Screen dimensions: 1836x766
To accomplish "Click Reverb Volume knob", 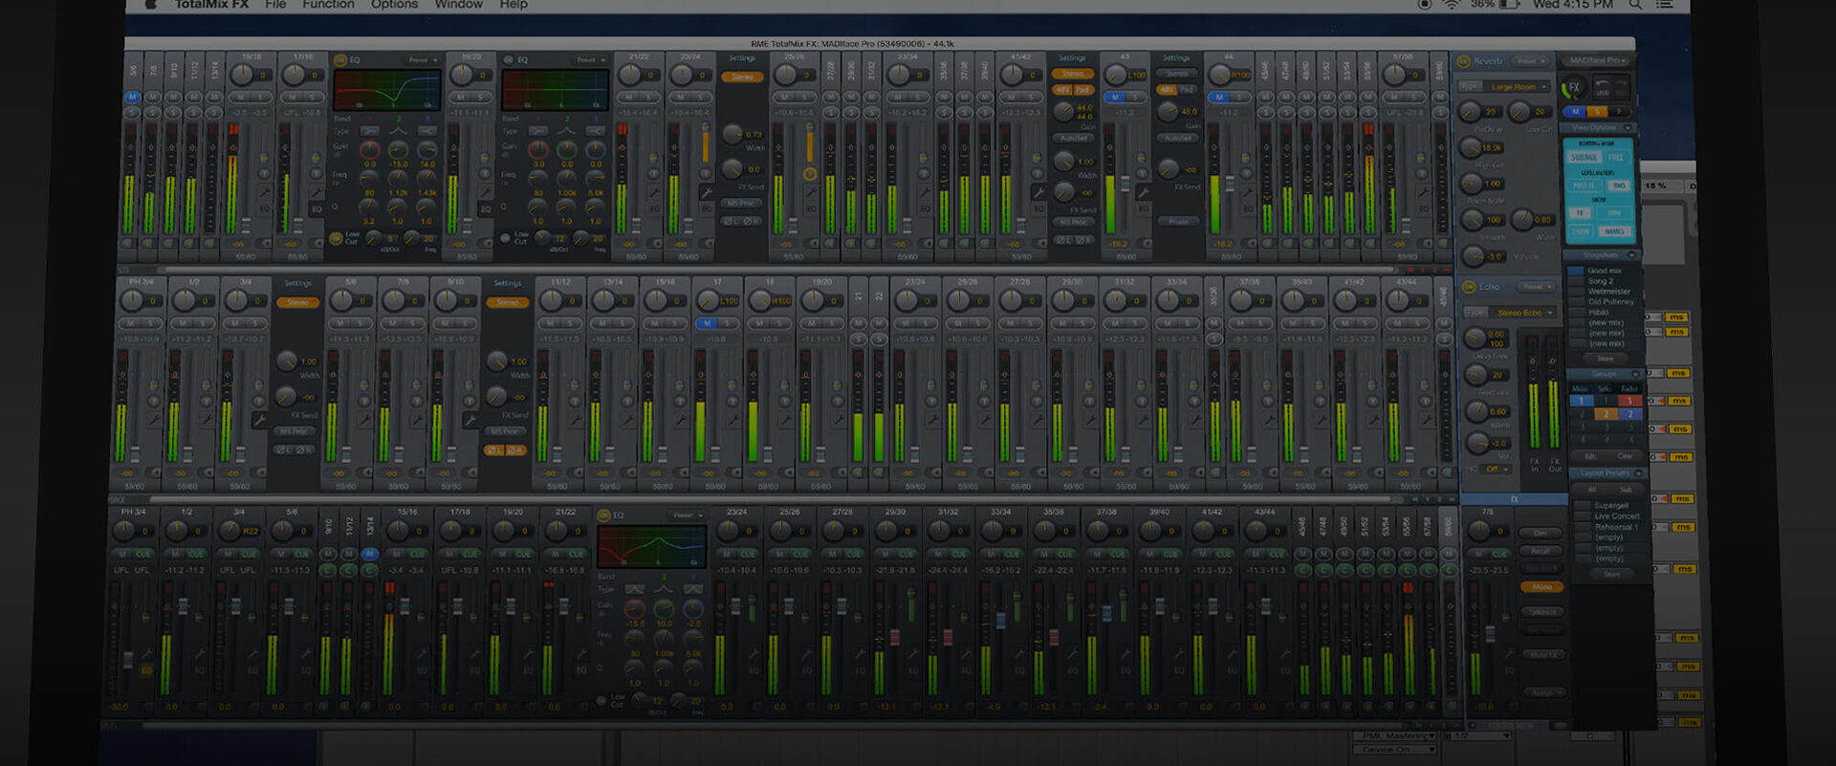I will tap(1474, 255).
